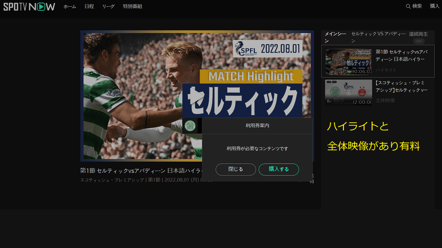The width and height of the screenshot is (442, 248).
Task: Click the 利用券案内 dialog header
Action: pos(257,126)
